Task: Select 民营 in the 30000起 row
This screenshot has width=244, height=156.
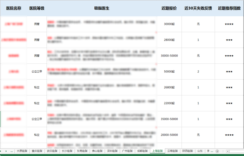Action: click(37, 24)
